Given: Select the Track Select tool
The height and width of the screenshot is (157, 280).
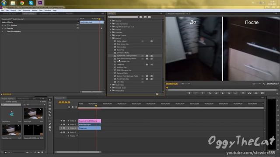Looking at the screenshot, I should tap(50, 103).
